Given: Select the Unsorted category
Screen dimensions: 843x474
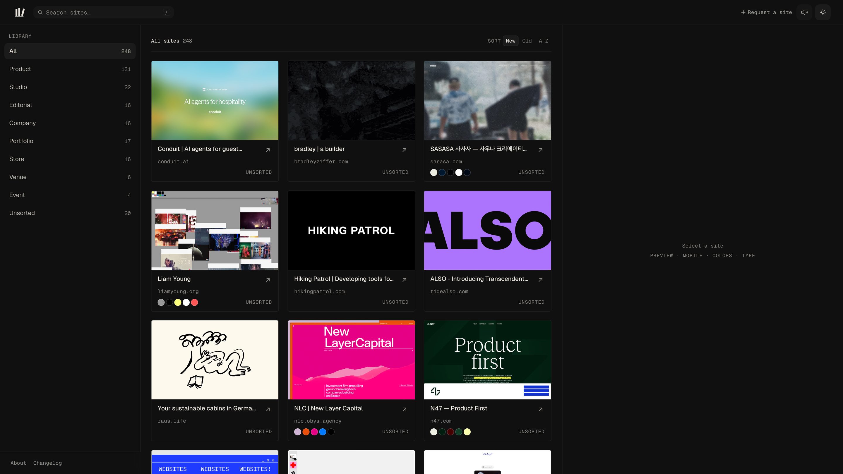Looking at the screenshot, I should pos(70,213).
